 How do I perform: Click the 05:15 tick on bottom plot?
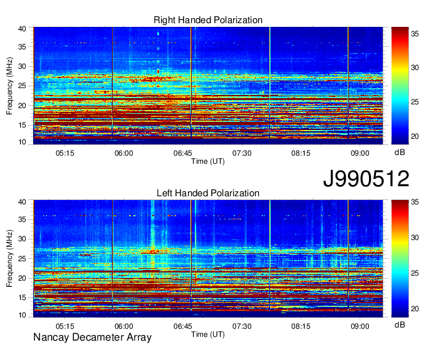point(65,326)
